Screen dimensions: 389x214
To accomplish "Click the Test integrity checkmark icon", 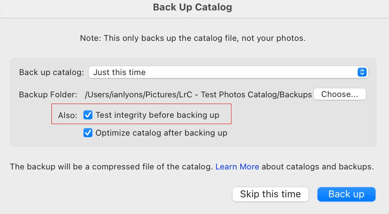I will click(x=88, y=115).
